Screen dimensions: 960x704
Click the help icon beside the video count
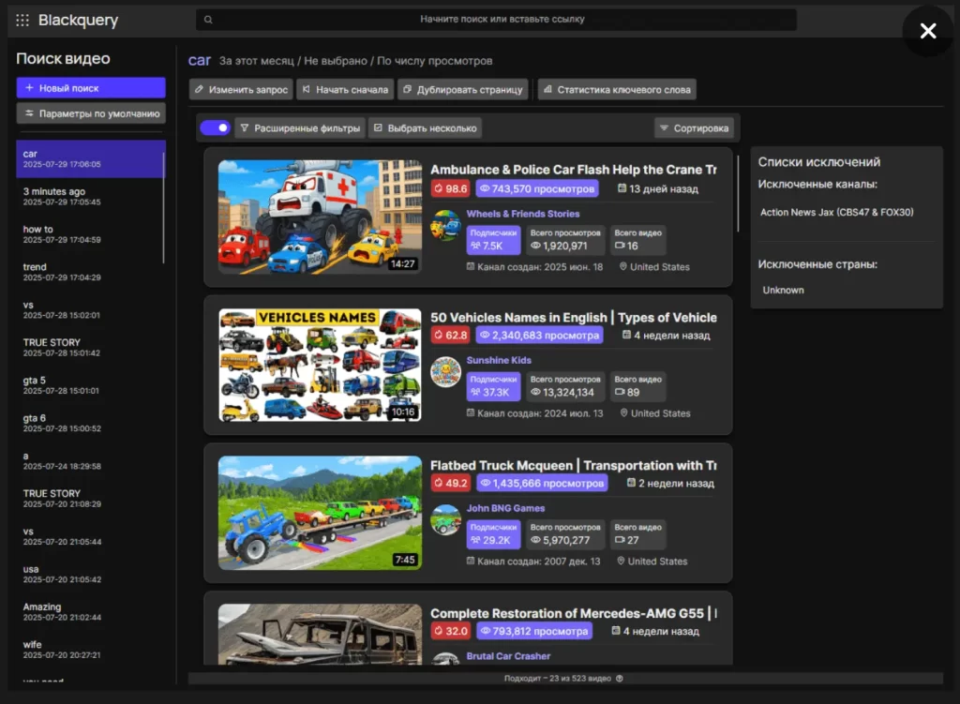(619, 679)
